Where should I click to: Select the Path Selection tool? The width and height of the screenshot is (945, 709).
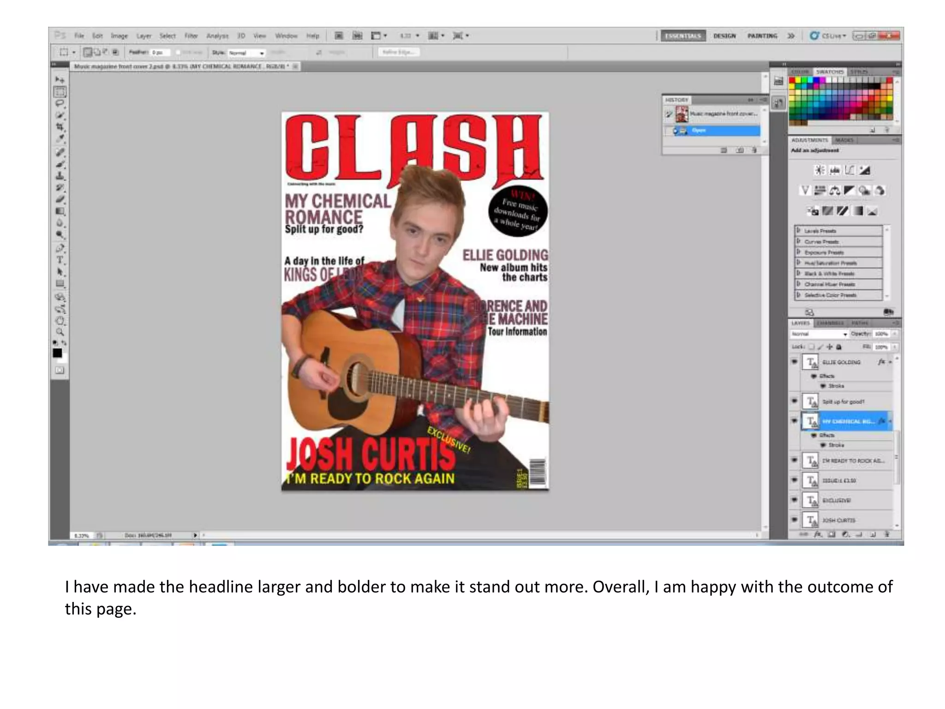pos(60,272)
